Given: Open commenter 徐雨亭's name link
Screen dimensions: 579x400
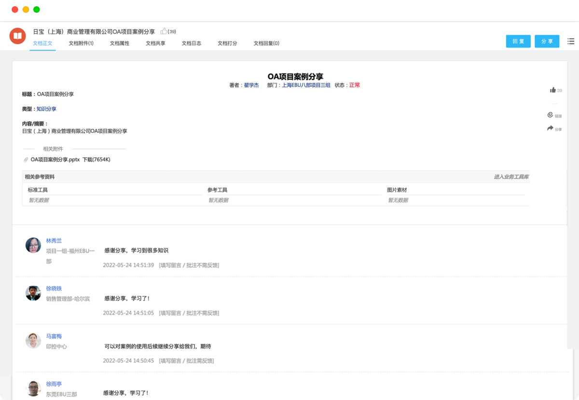Looking at the screenshot, I should click(54, 384).
